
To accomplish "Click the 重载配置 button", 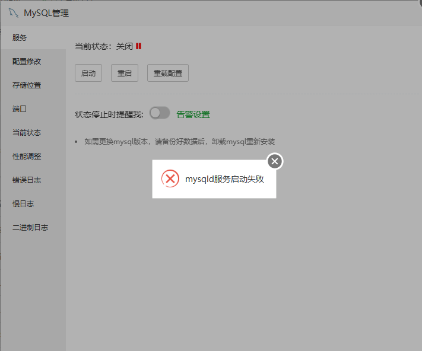I will tap(168, 73).
